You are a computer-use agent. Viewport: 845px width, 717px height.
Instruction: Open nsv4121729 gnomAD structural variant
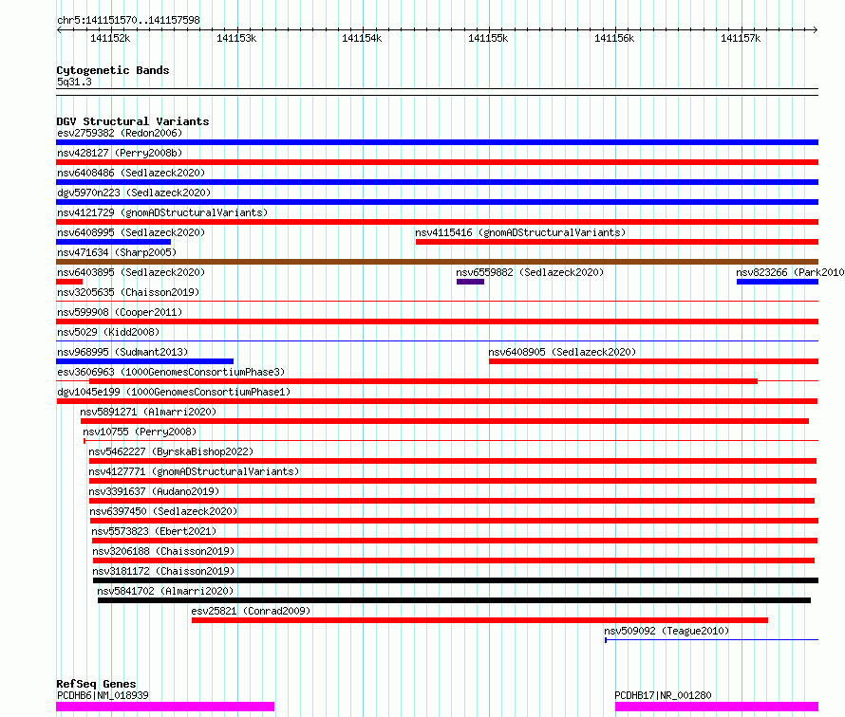coord(162,212)
